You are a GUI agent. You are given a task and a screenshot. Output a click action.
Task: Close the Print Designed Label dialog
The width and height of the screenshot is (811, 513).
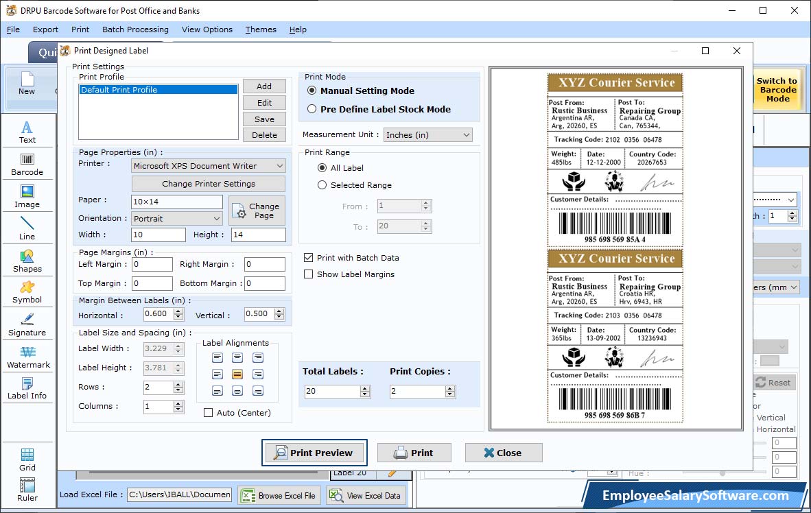point(503,453)
